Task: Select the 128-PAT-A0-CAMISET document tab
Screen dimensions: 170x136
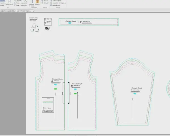Action: coord(24,11)
